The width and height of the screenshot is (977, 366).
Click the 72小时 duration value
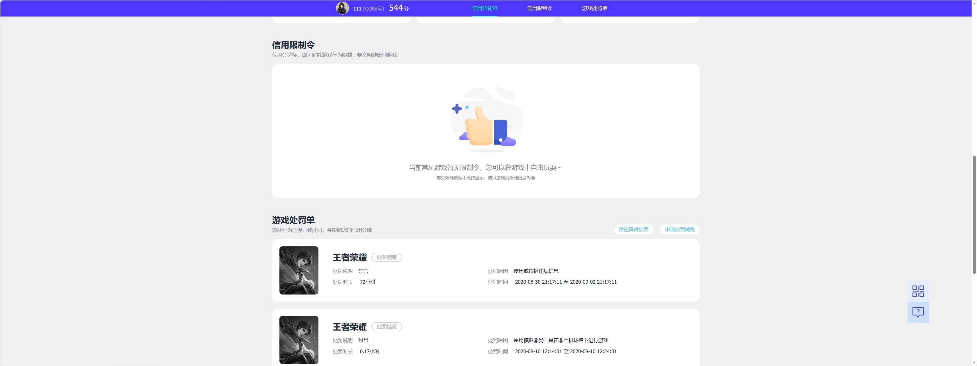pos(367,282)
